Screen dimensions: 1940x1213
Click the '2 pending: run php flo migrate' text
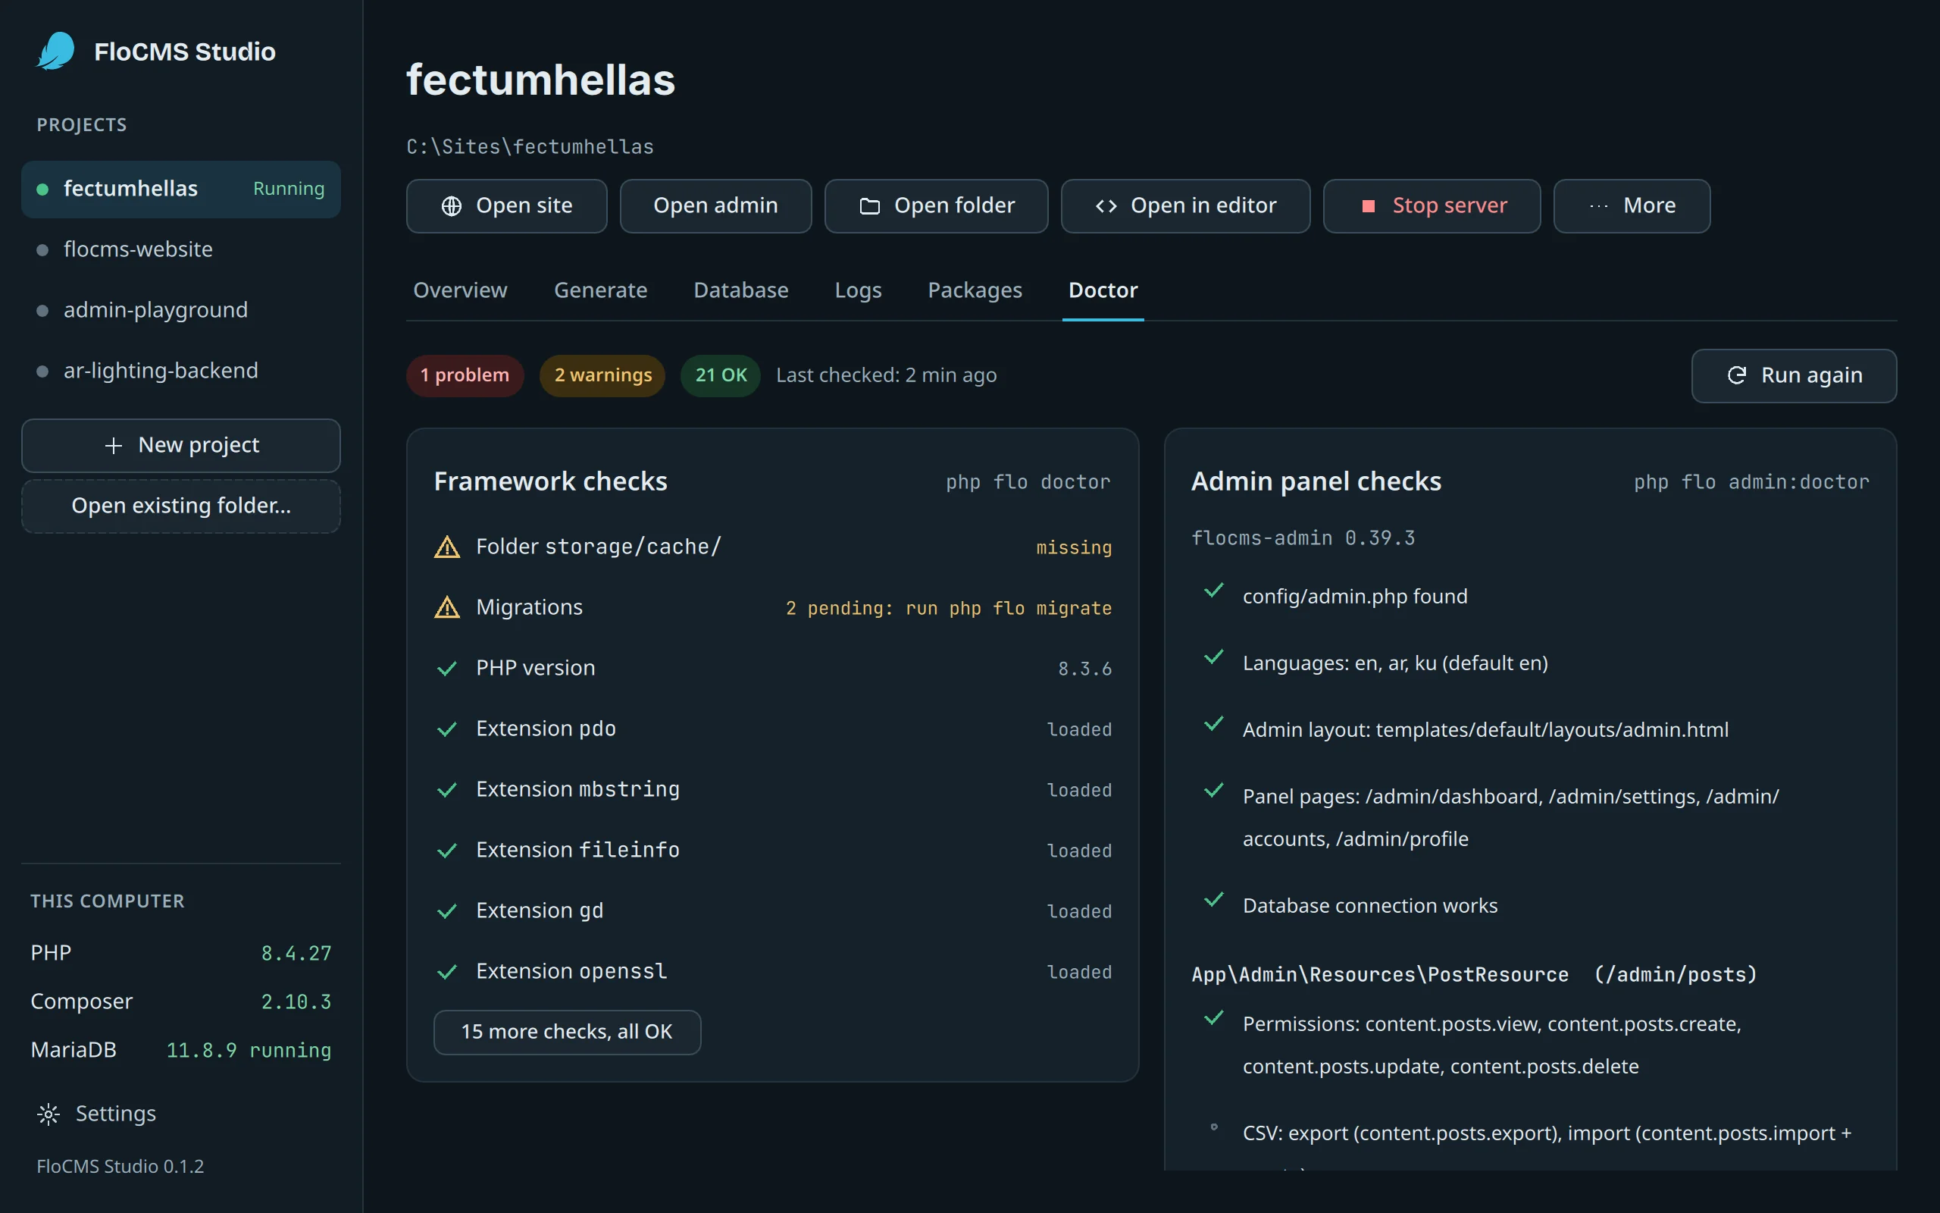pos(948,608)
